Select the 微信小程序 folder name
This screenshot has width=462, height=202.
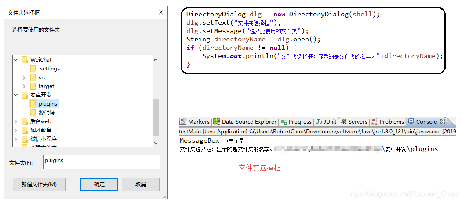(44, 139)
